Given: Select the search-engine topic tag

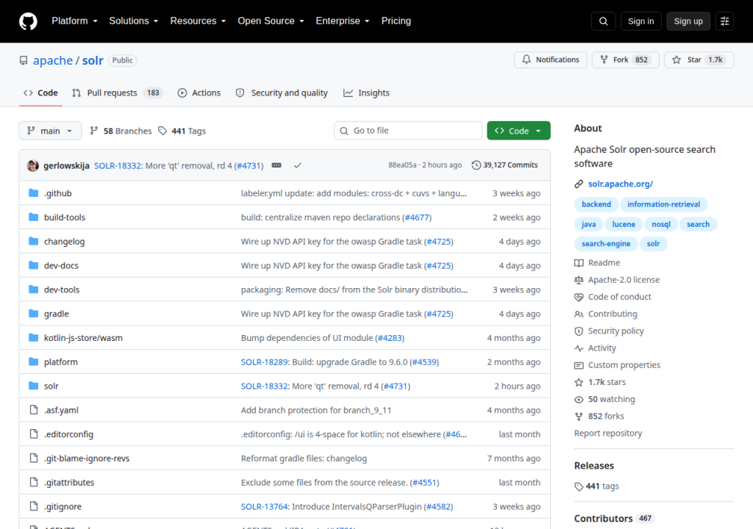Looking at the screenshot, I should (x=606, y=244).
